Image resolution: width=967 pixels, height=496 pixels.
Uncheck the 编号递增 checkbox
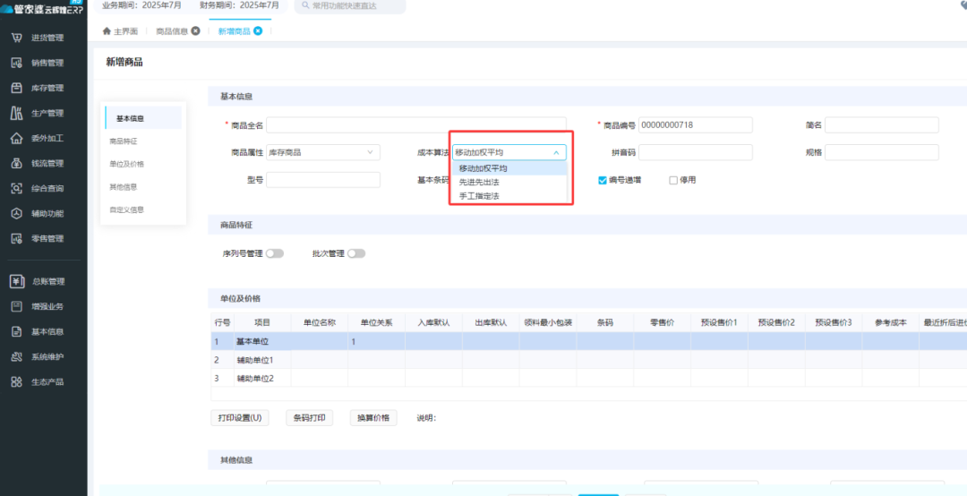(x=603, y=180)
